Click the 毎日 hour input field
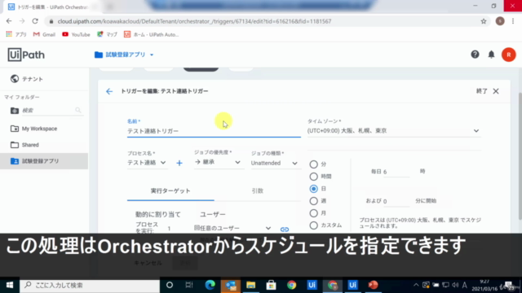The height and width of the screenshot is (293, 522). pyautogui.click(x=396, y=172)
